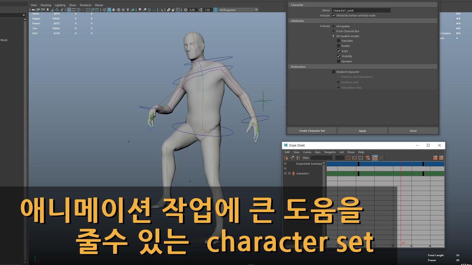This screenshot has height=265, width=472.
Task: Open the Dope Sheet Curves menu
Action: [307, 152]
